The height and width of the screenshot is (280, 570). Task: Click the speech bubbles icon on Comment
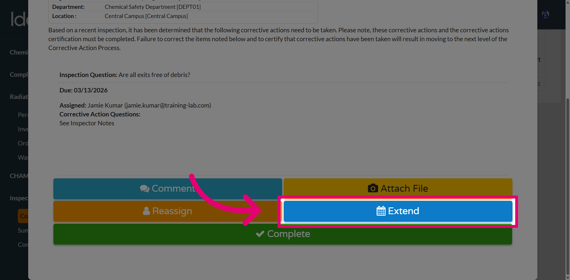145,188
